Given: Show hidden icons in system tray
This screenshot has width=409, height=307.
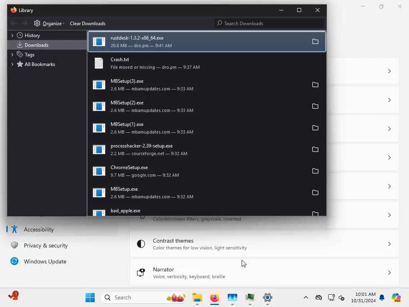Looking at the screenshot, I should (x=306, y=297).
